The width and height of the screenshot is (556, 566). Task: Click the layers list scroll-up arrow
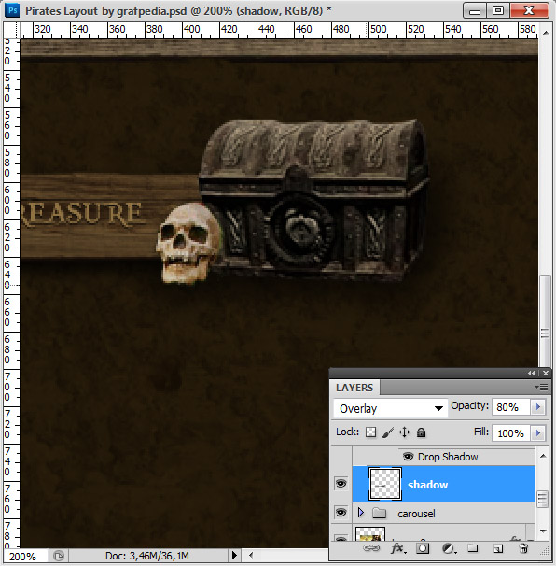pyautogui.click(x=543, y=456)
